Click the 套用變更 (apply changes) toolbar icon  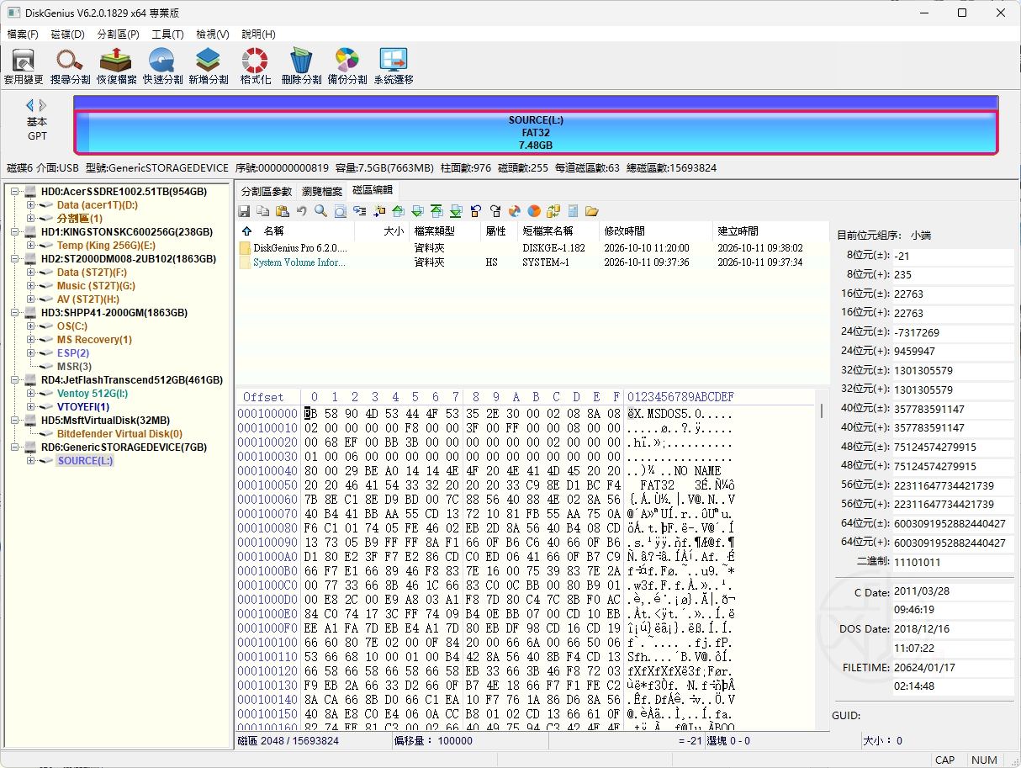(24, 66)
